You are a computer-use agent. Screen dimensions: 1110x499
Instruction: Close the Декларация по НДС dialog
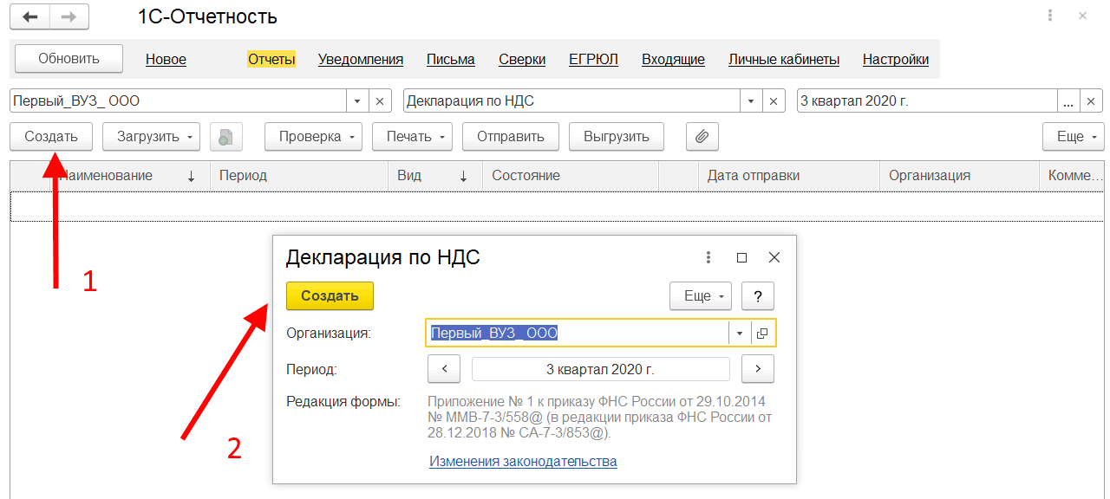[x=774, y=257]
